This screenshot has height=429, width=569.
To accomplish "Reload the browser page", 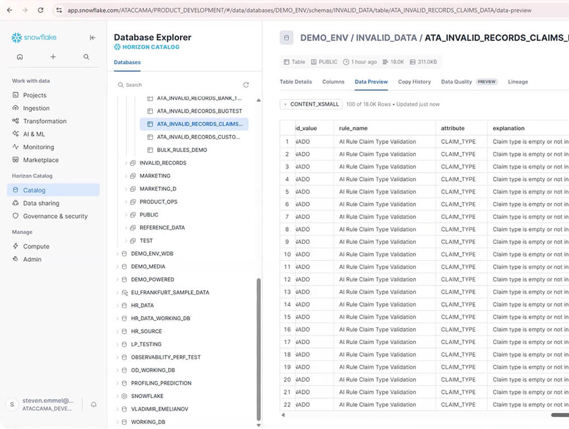I will 40,10.
